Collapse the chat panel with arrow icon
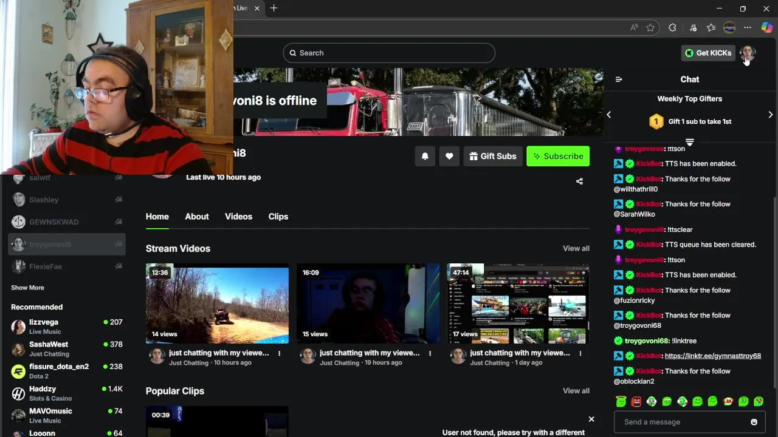 pos(619,79)
